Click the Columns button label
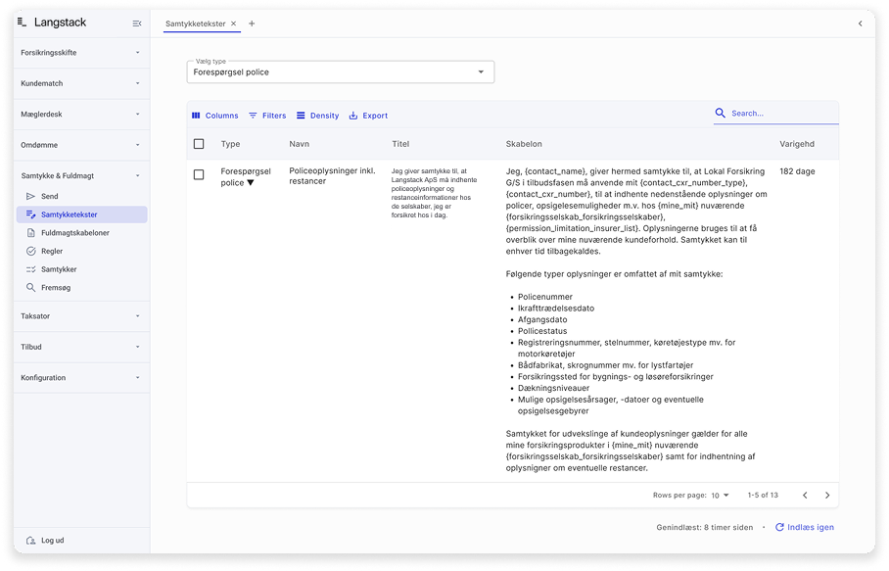The height and width of the screenshot is (571, 889). (x=221, y=116)
